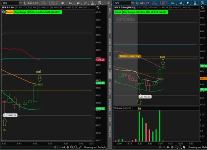Open the Patterns icon in SPY toolbar
The height and width of the screenshot is (150, 207).
202,3
